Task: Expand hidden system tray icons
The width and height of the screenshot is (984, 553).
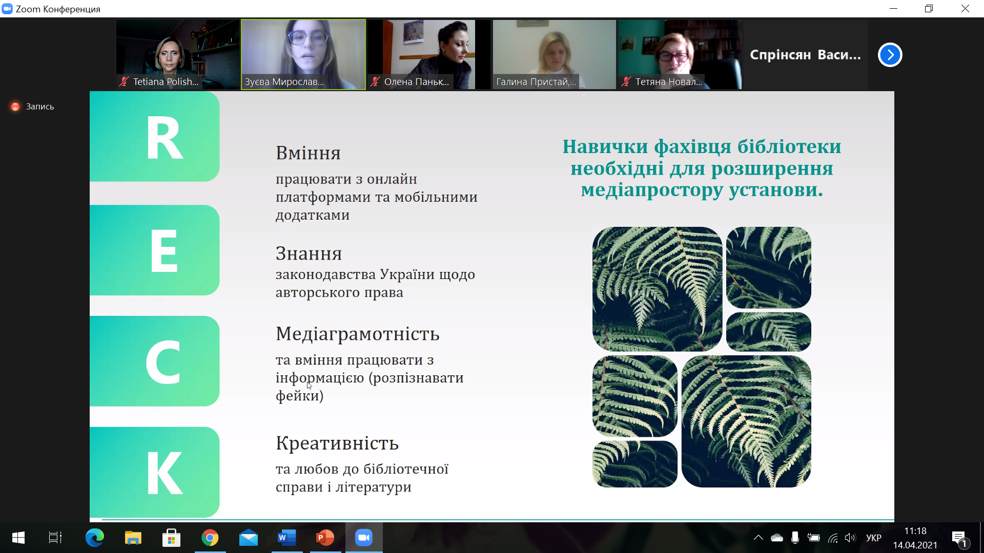Action: [x=758, y=538]
